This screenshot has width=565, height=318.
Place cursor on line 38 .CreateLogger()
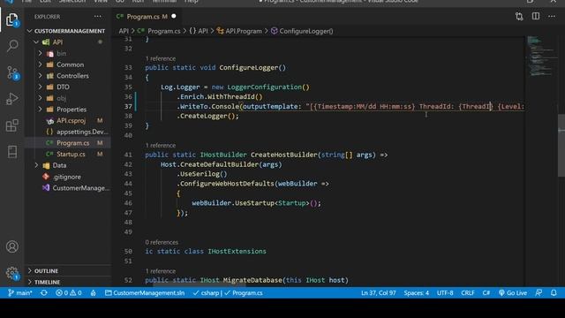[209, 116]
